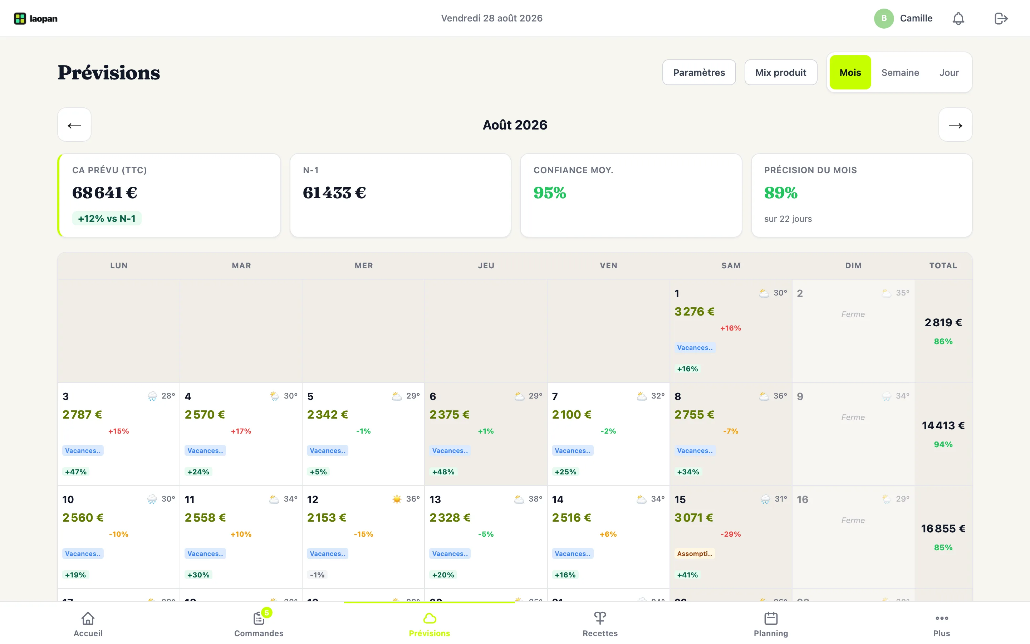Open Recettes in bottom navigation
The image size is (1030, 644).
[x=600, y=624]
